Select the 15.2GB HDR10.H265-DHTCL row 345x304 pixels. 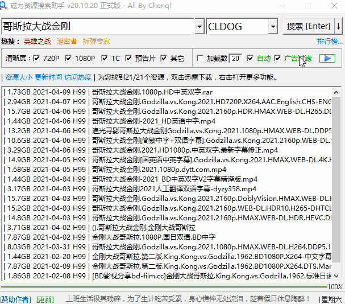click(168, 208)
